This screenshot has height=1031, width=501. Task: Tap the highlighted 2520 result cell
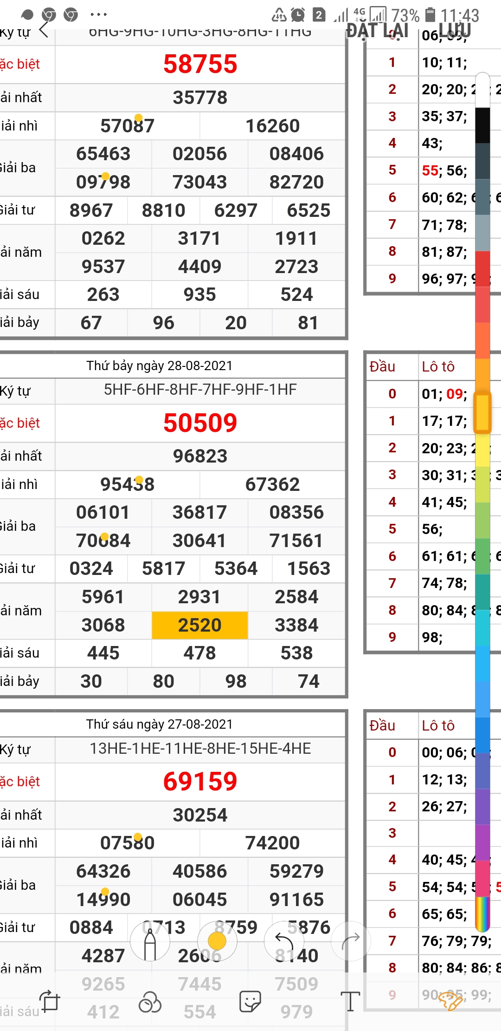(200, 625)
